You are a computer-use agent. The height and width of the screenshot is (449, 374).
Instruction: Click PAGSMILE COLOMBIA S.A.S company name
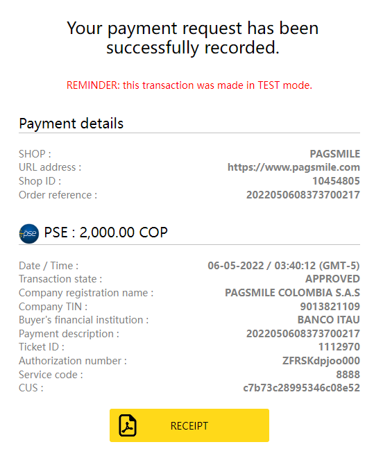click(x=292, y=293)
